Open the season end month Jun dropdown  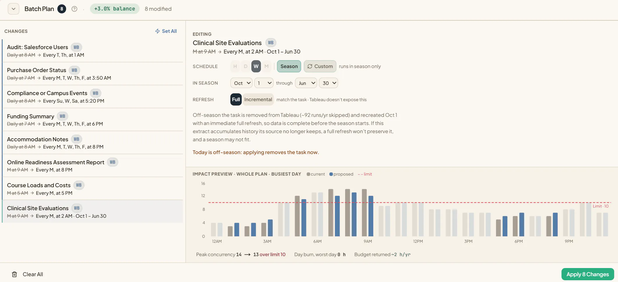306,83
